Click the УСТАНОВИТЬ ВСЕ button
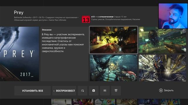 (x=33, y=91)
